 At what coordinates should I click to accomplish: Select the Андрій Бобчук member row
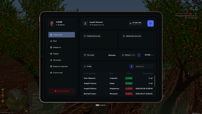(x=118, y=89)
